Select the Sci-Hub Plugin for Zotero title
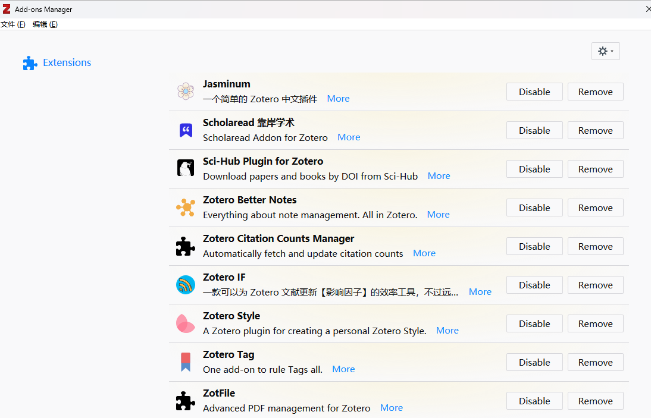 pos(263,161)
